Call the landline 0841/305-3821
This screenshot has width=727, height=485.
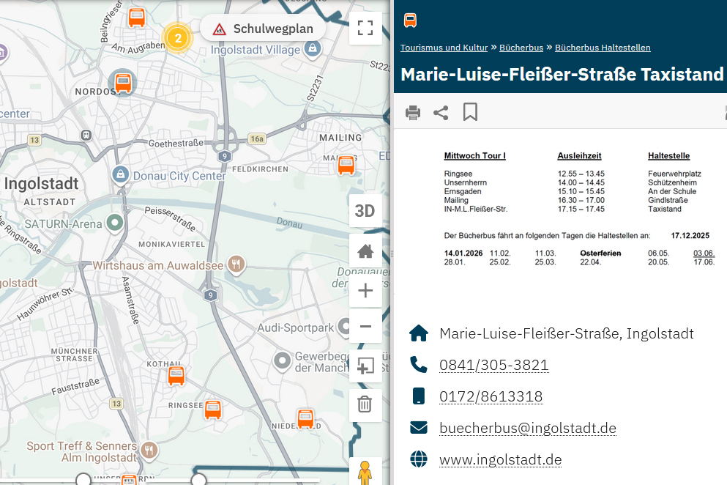click(x=493, y=366)
